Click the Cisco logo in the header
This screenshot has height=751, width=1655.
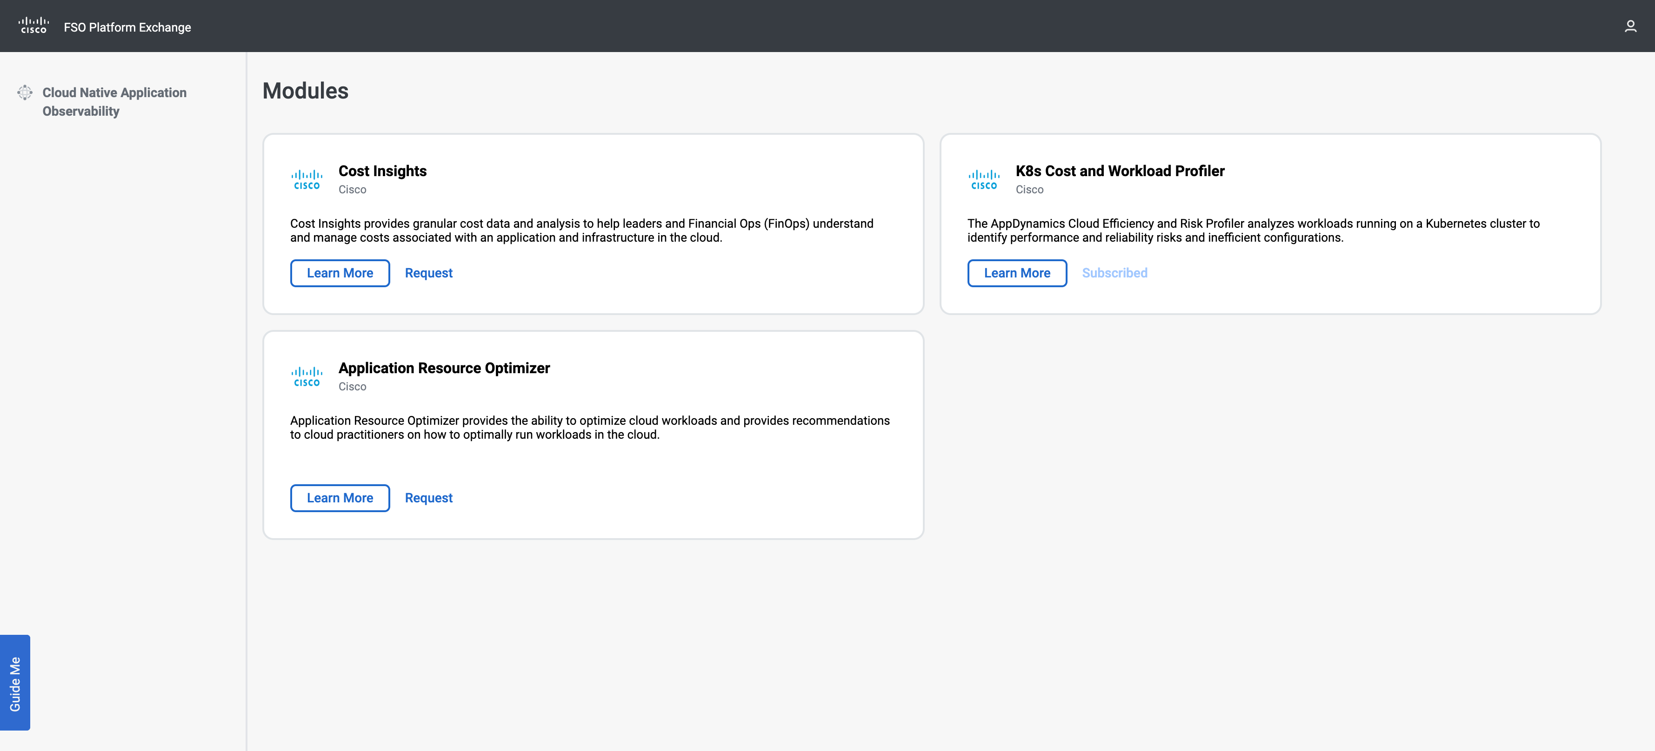pyautogui.click(x=33, y=26)
